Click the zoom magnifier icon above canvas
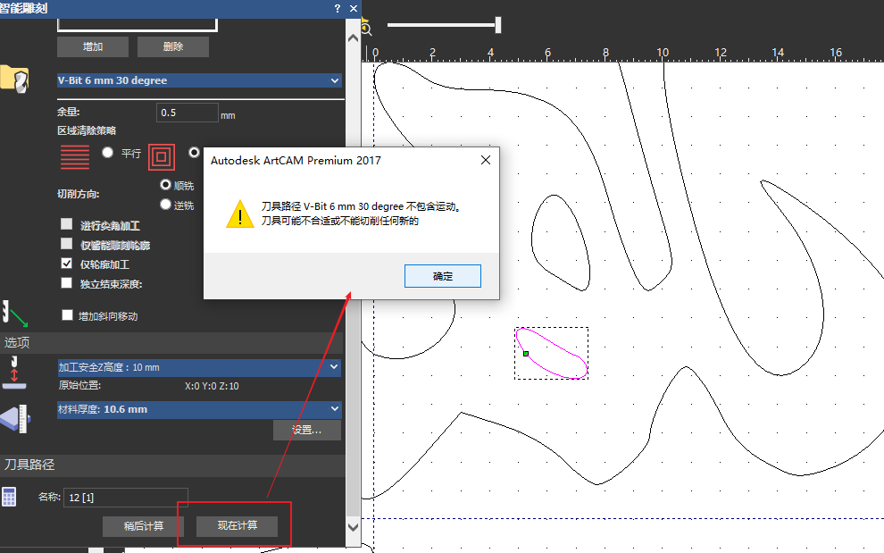This screenshot has width=884, height=553. click(366, 27)
